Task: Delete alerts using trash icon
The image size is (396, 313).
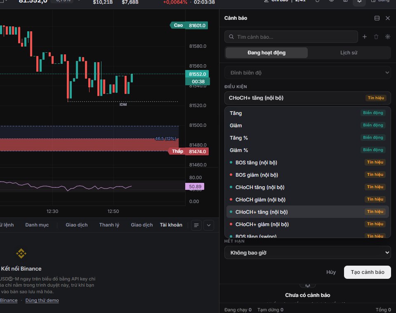Action: pos(376,37)
